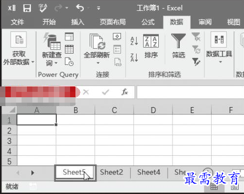
Task: Click the Connections icon in 连接 group
Action: click(x=117, y=37)
